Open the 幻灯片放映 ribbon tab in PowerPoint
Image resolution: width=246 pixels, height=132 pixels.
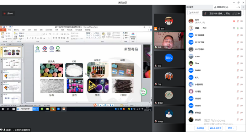click(49, 30)
